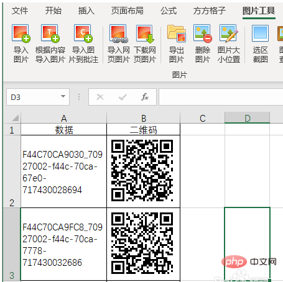Click into the formula bar input
The height and width of the screenshot is (282, 283).
click(x=221, y=97)
